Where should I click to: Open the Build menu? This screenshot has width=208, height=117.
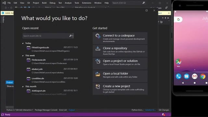(x=44, y=3)
